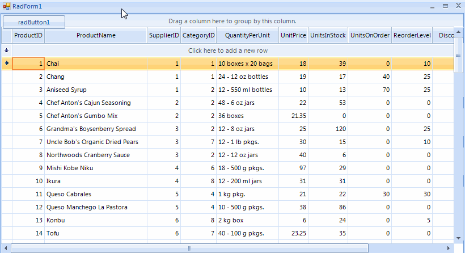
Task: Sort by the ProductName column header
Action: 96,35
